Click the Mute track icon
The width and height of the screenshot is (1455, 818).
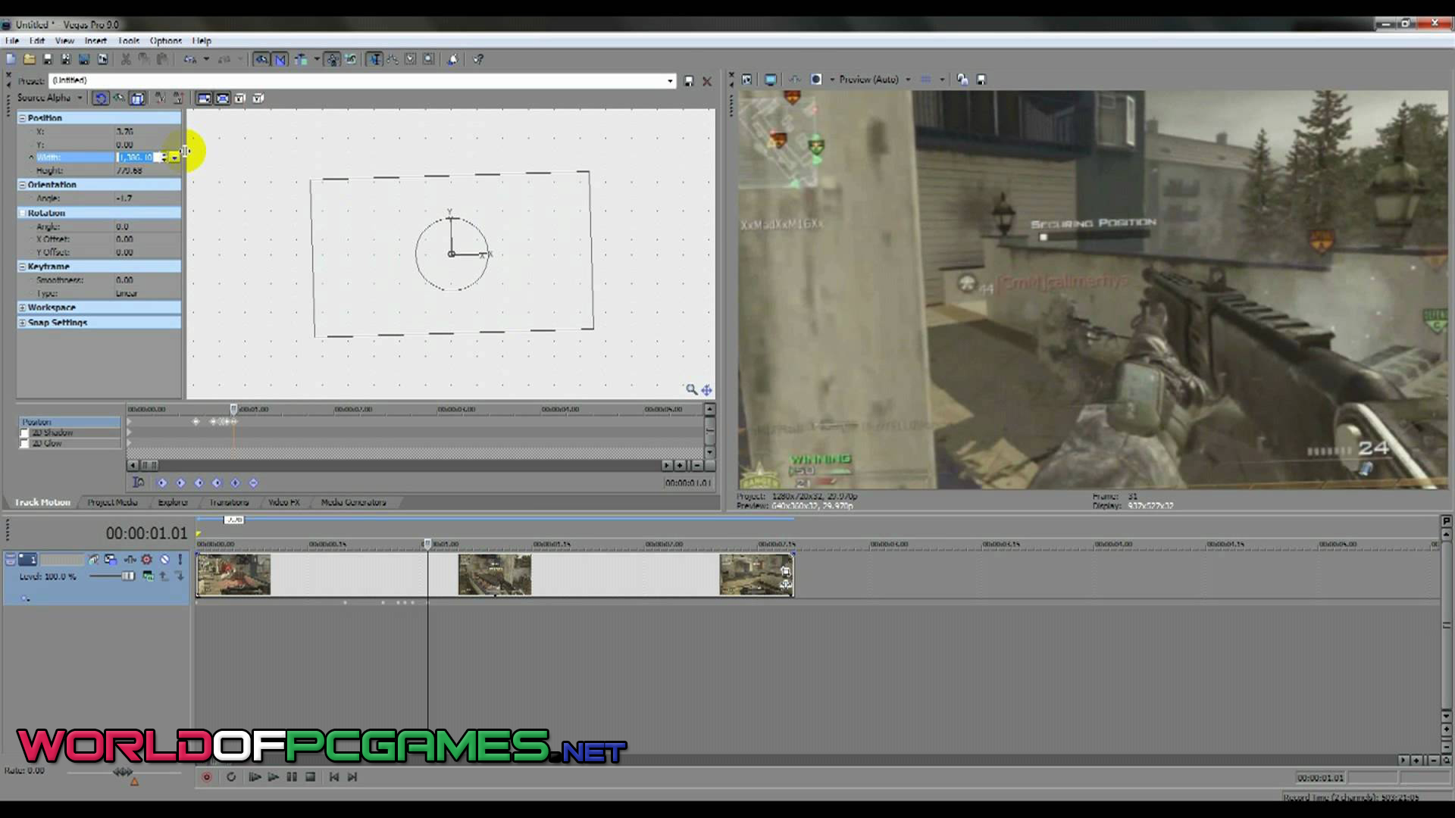[164, 560]
